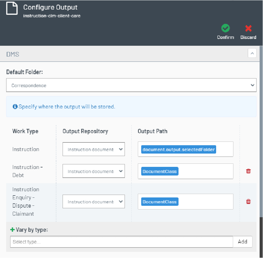Collapse the DMS section
Viewport: 263px width, 258px height.
pyautogui.click(x=252, y=53)
